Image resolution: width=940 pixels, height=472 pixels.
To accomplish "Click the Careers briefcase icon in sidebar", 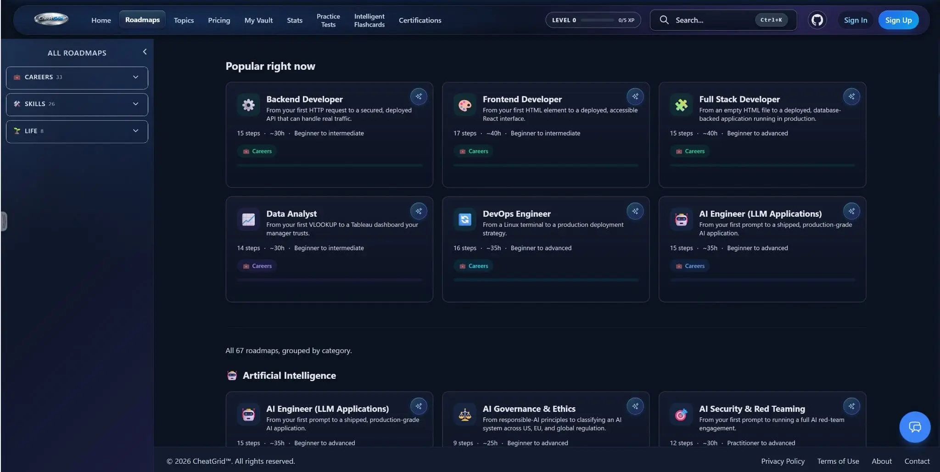I will [17, 77].
